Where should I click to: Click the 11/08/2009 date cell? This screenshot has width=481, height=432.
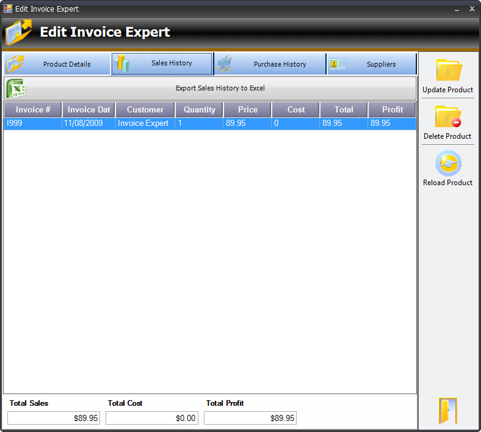pos(89,123)
